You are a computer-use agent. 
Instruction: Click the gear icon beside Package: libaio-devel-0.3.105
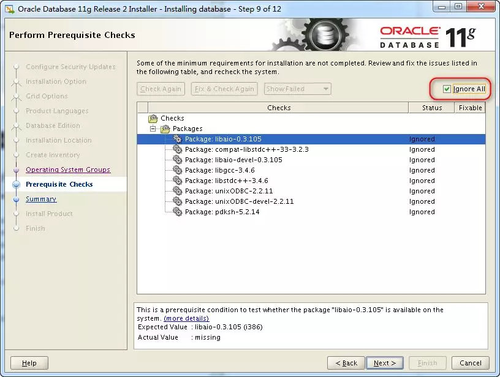pos(177,160)
